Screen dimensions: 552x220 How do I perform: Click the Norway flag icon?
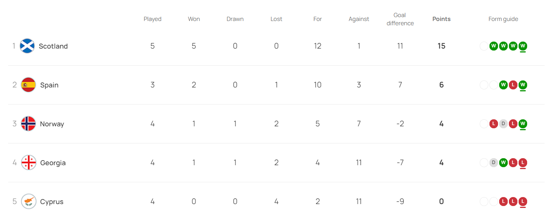(x=28, y=124)
